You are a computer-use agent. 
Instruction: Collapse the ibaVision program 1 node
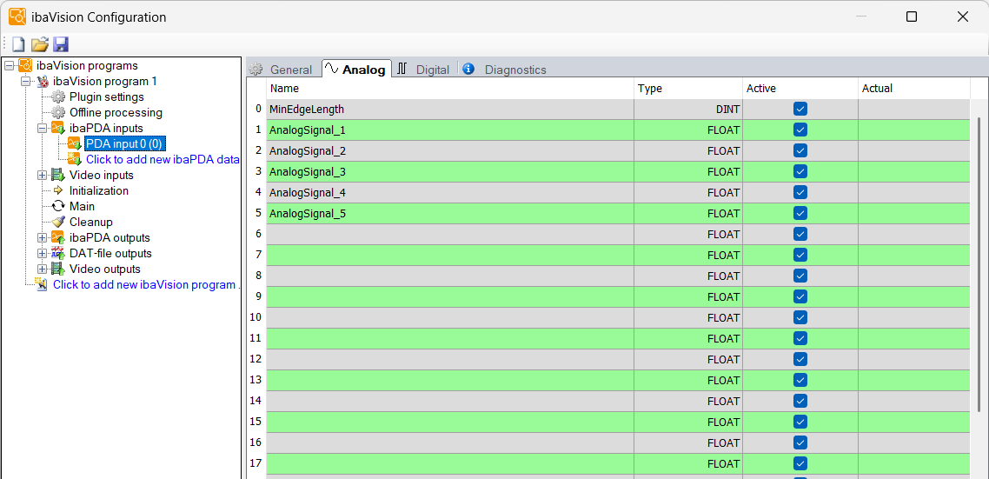pos(26,82)
